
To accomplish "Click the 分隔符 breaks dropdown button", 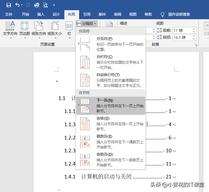I will (x=87, y=23).
